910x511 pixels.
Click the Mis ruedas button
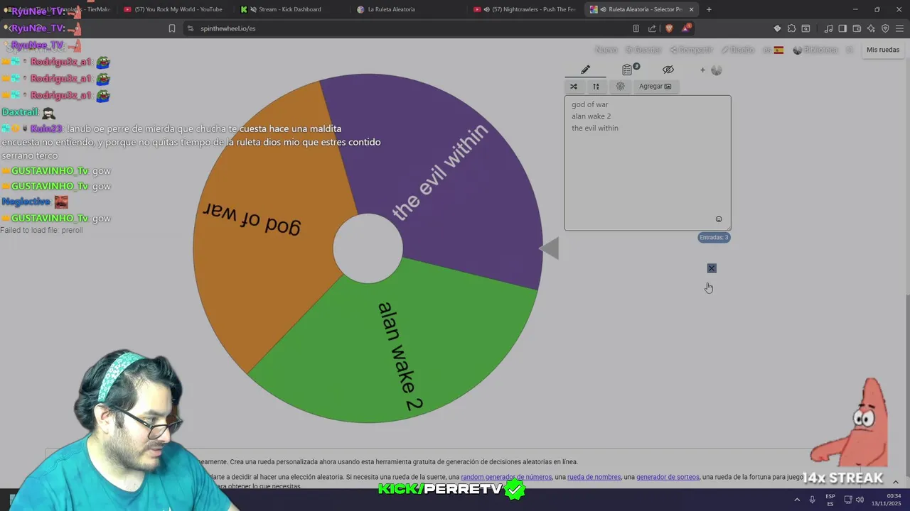click(x=883, y=50)
